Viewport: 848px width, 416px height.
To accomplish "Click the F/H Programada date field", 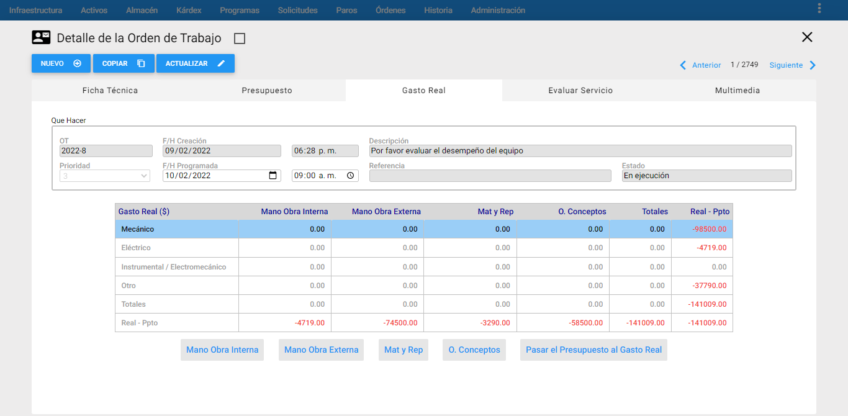I will pos(222,176).
